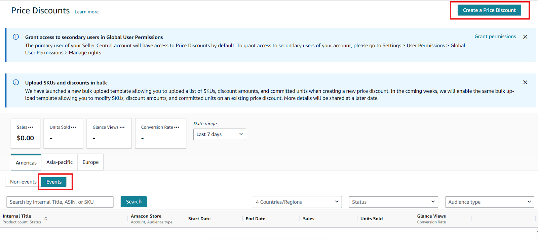The width and height of the screenshot is (538, 239).
Task: Click the $0.00 sales value
Action: [26, 138]
